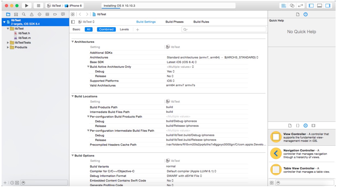Open the Breakpoint navigator
Viewport: 339px width, 188px height.
55,14
